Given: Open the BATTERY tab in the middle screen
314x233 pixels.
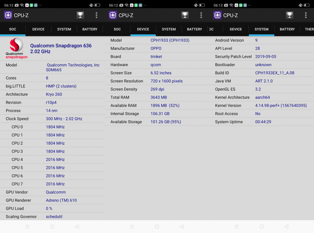Looking at the screenshot, I should coord(194,29).
